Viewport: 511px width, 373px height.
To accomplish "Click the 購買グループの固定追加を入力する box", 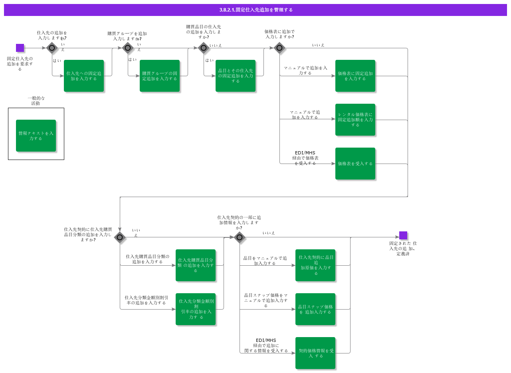I will [x=159, y=75].
